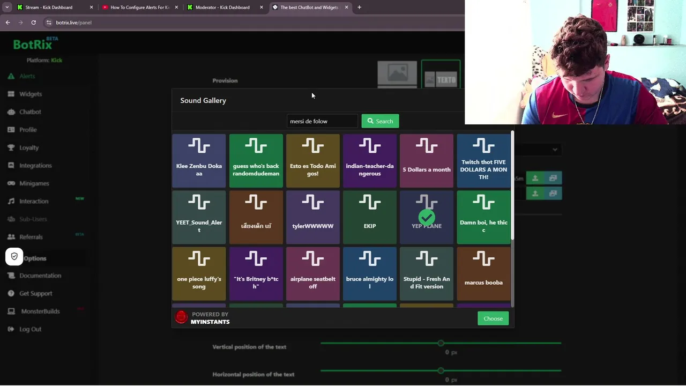Screen dimensions: 686x386
Task: Open the browser tab search dropdown
Action: (6, 8)
